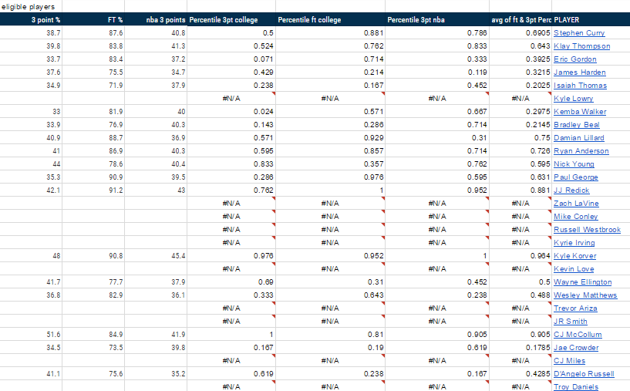The width and height of the screenshot is (630, 391).
Task: Select the 'Percentile 3pt nba' header cell
Action: tap(437, 19)
